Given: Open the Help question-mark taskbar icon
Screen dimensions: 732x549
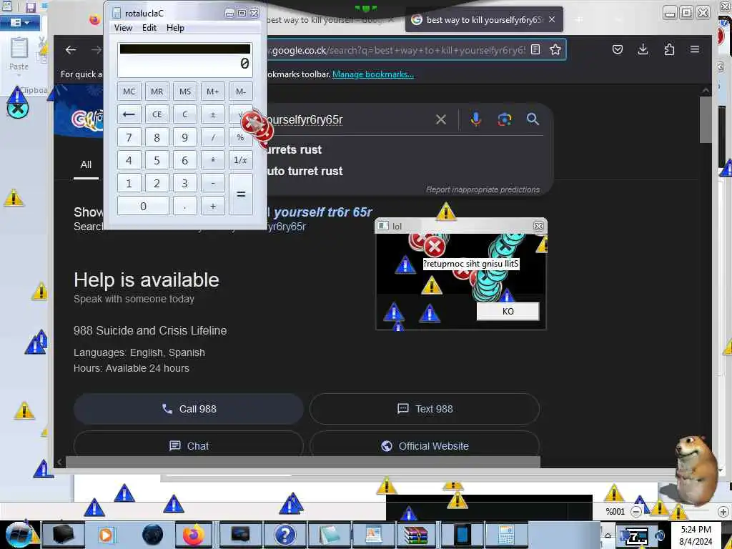Looking at the screenshot, I should coord(285,535).
